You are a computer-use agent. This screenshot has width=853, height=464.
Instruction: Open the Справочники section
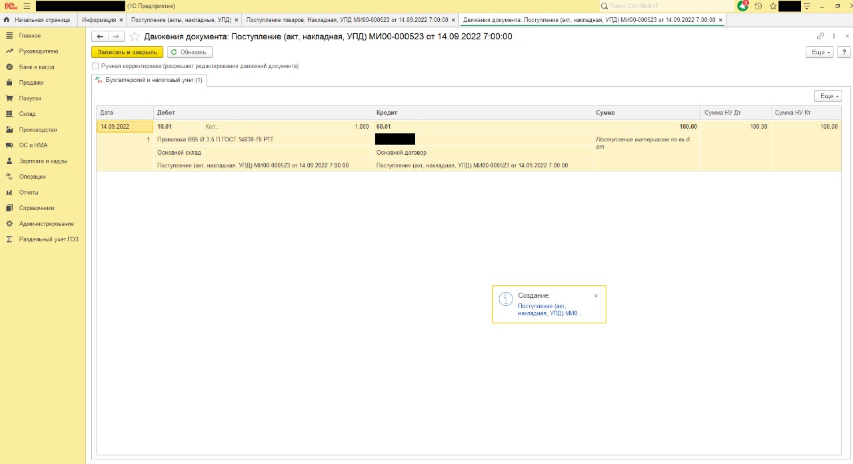(37, 208)
